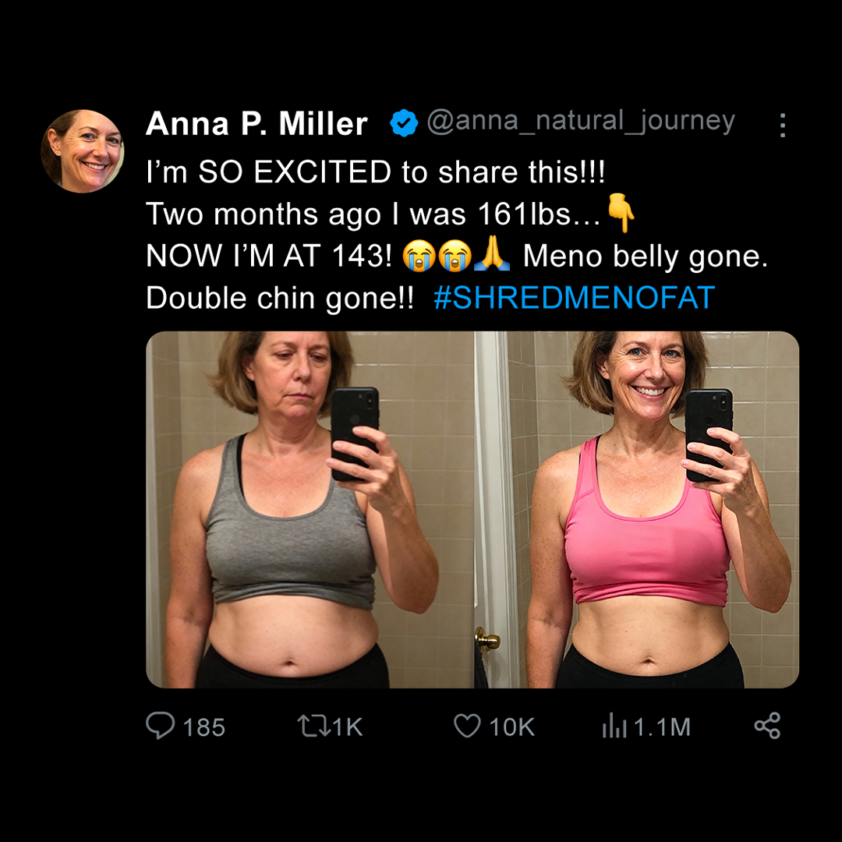Screen dimensions: 842x842
Task: Enlarge the after photo with pink tank top
Action: tap(637, 510)
